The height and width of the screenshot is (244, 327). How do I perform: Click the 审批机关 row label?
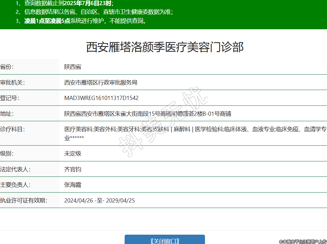pos(12,83)
